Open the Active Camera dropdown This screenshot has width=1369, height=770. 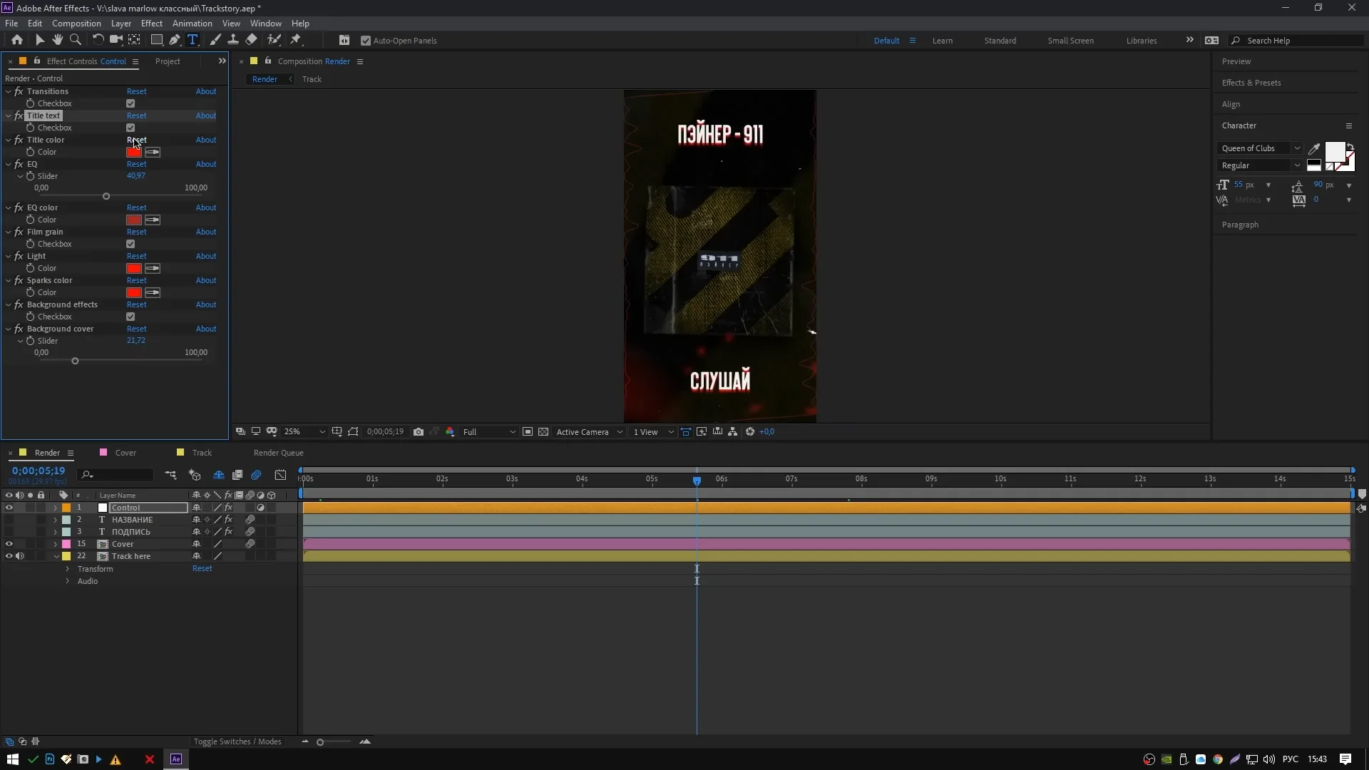[589, 432]
